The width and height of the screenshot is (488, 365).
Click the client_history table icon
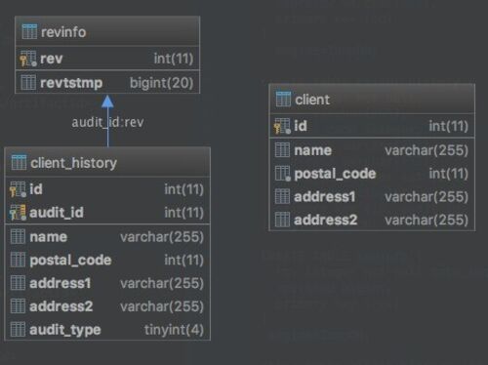[x=19, y=162]
